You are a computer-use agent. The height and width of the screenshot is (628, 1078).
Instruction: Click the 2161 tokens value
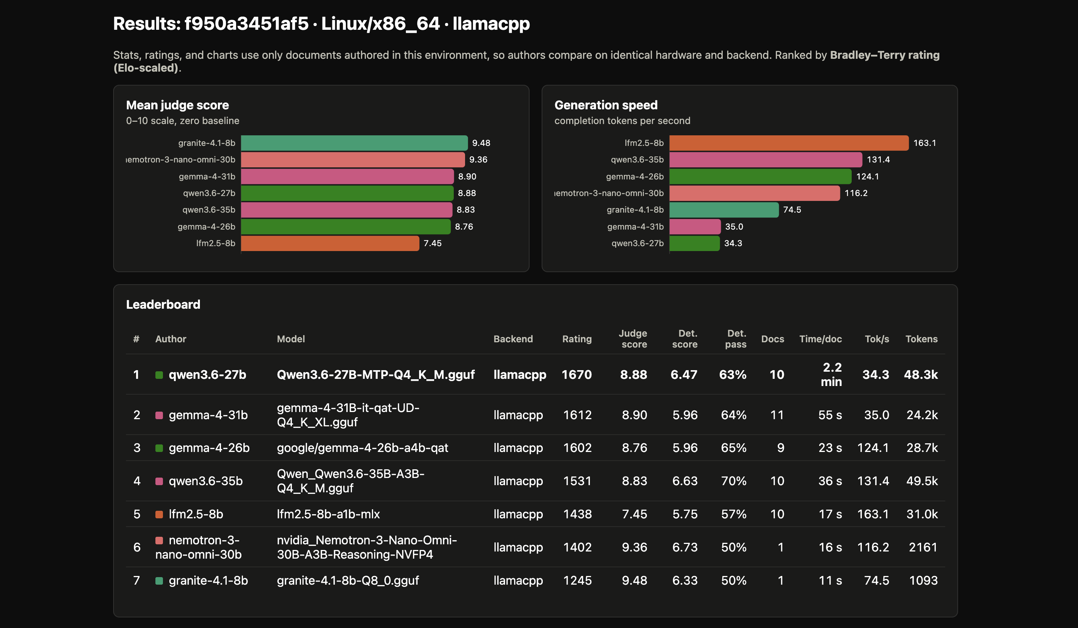[x=923, y=547]
